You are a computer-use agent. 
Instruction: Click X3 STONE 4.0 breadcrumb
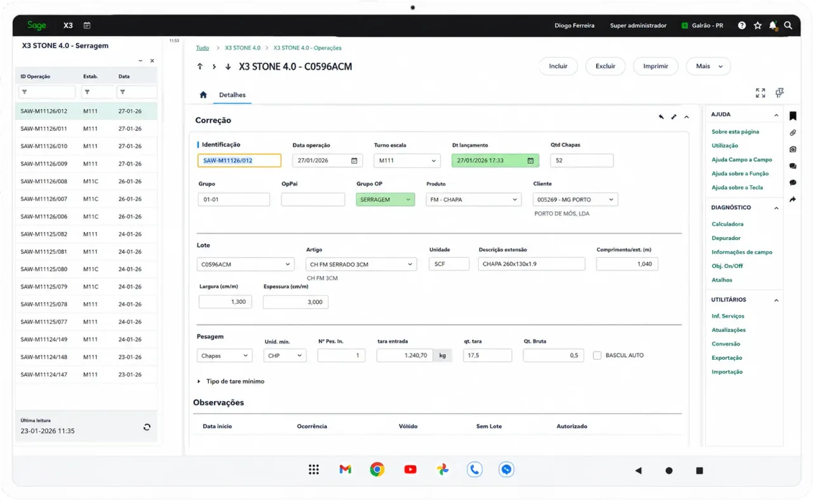(x=243, y=48)
